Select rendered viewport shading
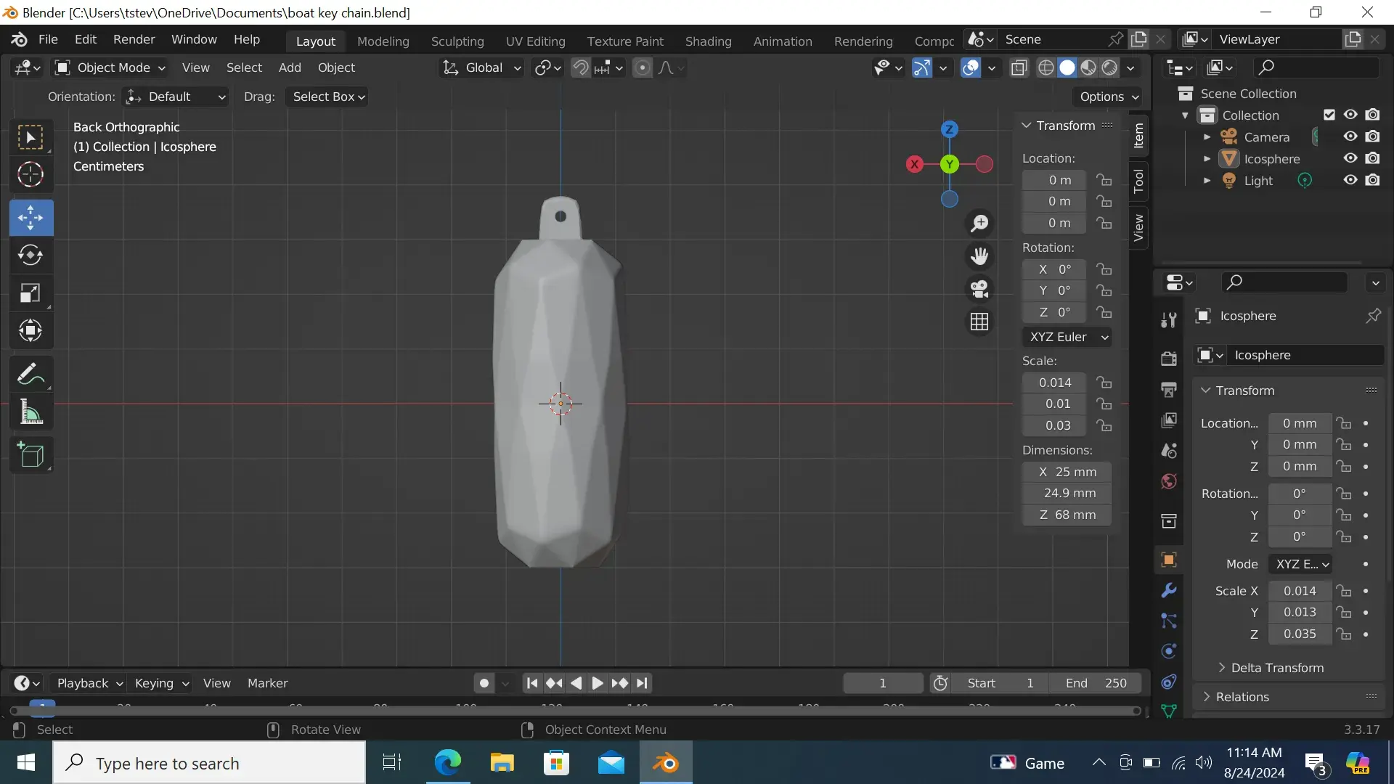 (x=1109, y=68)
